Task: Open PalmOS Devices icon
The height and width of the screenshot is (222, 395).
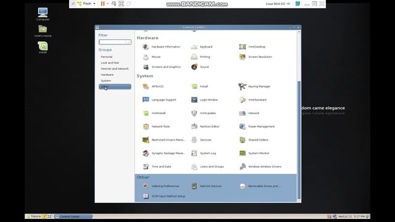Action: 194,186
